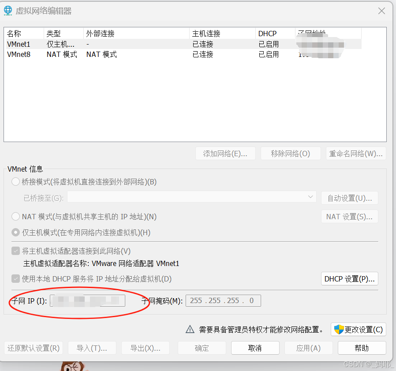
Task: Toggle 将主机虚拟适配器连接到此网络 checkbox
Action: tap(16, 251)
